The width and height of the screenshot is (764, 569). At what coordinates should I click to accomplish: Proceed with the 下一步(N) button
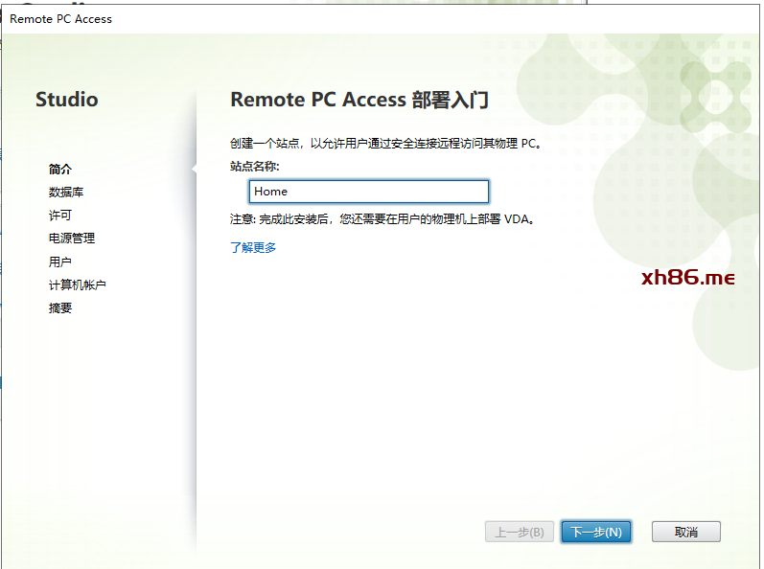[x=596, y=532]
